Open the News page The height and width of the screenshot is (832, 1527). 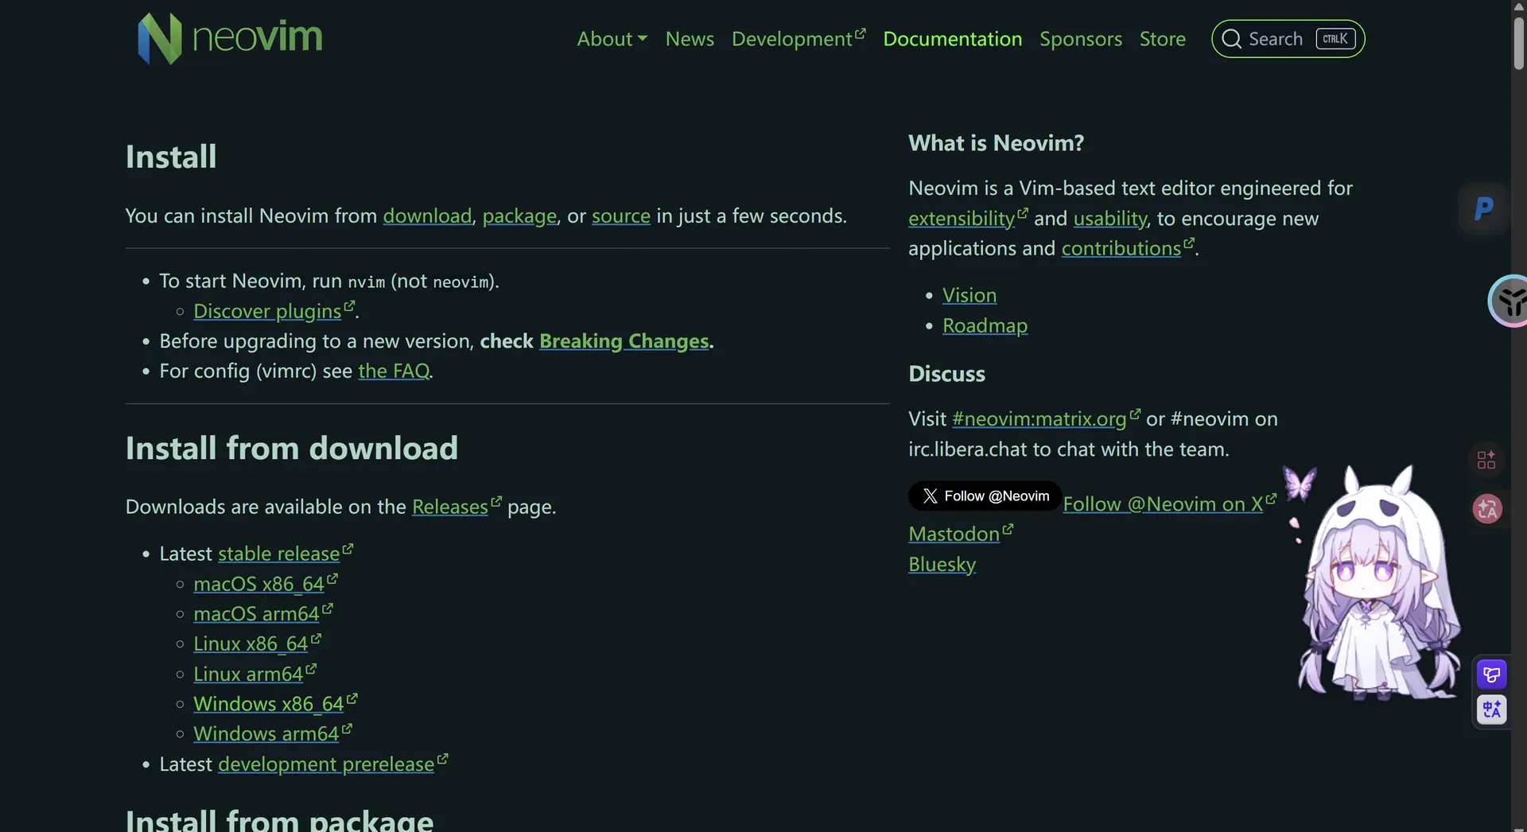coord(690,39)
